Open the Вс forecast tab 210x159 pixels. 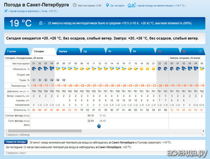coord(192,51)
